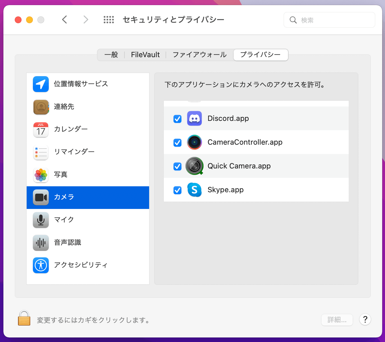Image resolution: width=385 pixels, height=342 pixels.
Task: Select リマインダー in the sidebar
Action: click(x=88, y=152)
